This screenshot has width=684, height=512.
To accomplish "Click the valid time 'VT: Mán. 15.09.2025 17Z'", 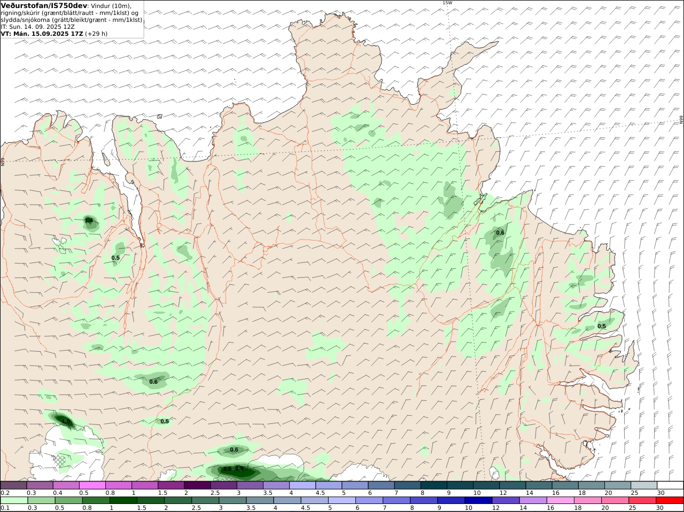I will (42, 33).
